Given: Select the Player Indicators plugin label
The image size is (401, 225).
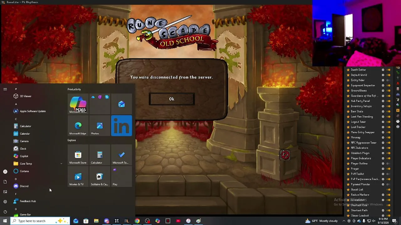Looking at the screenshot, I should (x=361, y=158).
